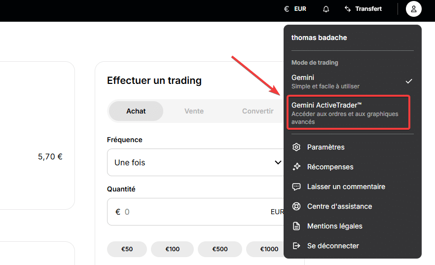This screenshot has height=265, width=435.
Task: Select Gemini simple trading mode
Action: tap(352, 81)
